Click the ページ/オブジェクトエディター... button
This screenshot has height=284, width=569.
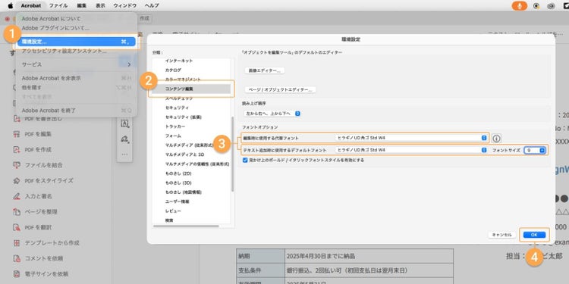(x=280, y=89)
